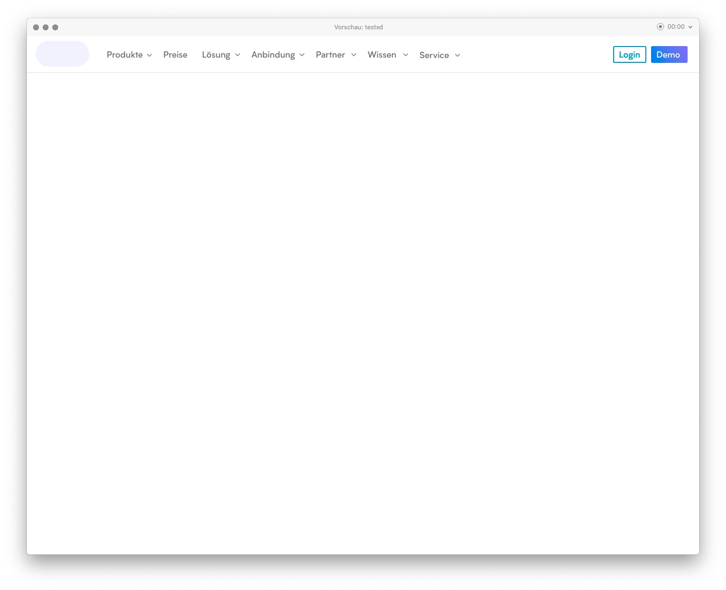Open the Wissen menu
This screenshot has height=590, width=726.
pyautogui.click(x=382, y=55)
